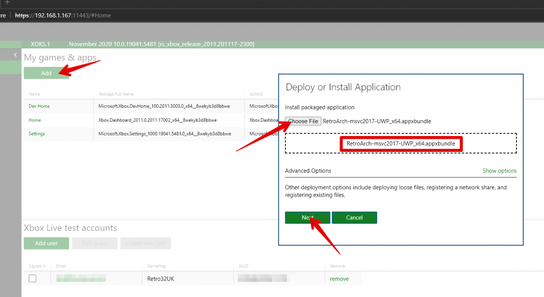Viewport: 544px width, 297px height.
Task: Click the browser address bar URL
Action: [63, 15]
